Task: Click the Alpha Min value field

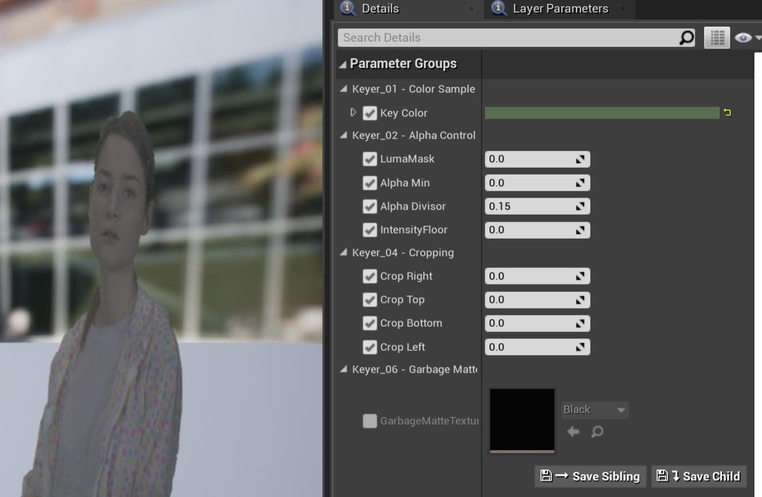Action: [x=537, y=183]
